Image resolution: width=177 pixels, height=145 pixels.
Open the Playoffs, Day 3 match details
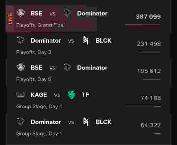[88, 46]
